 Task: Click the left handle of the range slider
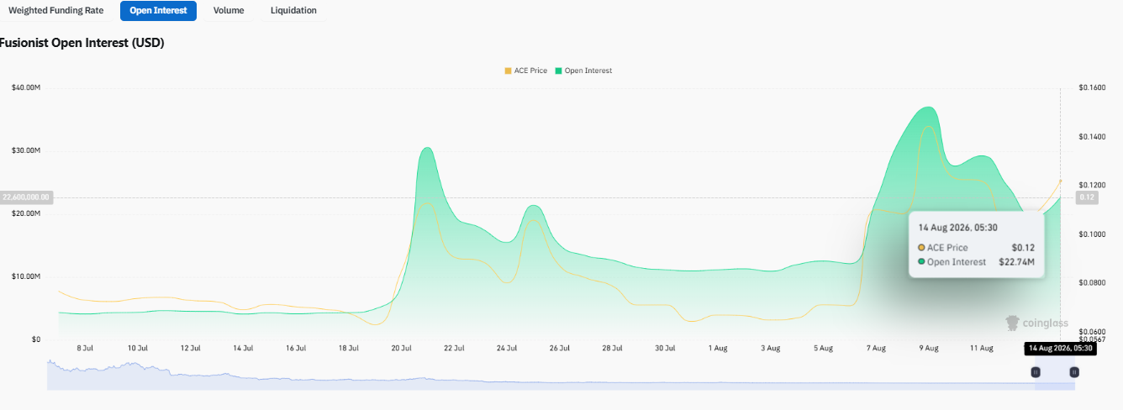coord(1036,371)
